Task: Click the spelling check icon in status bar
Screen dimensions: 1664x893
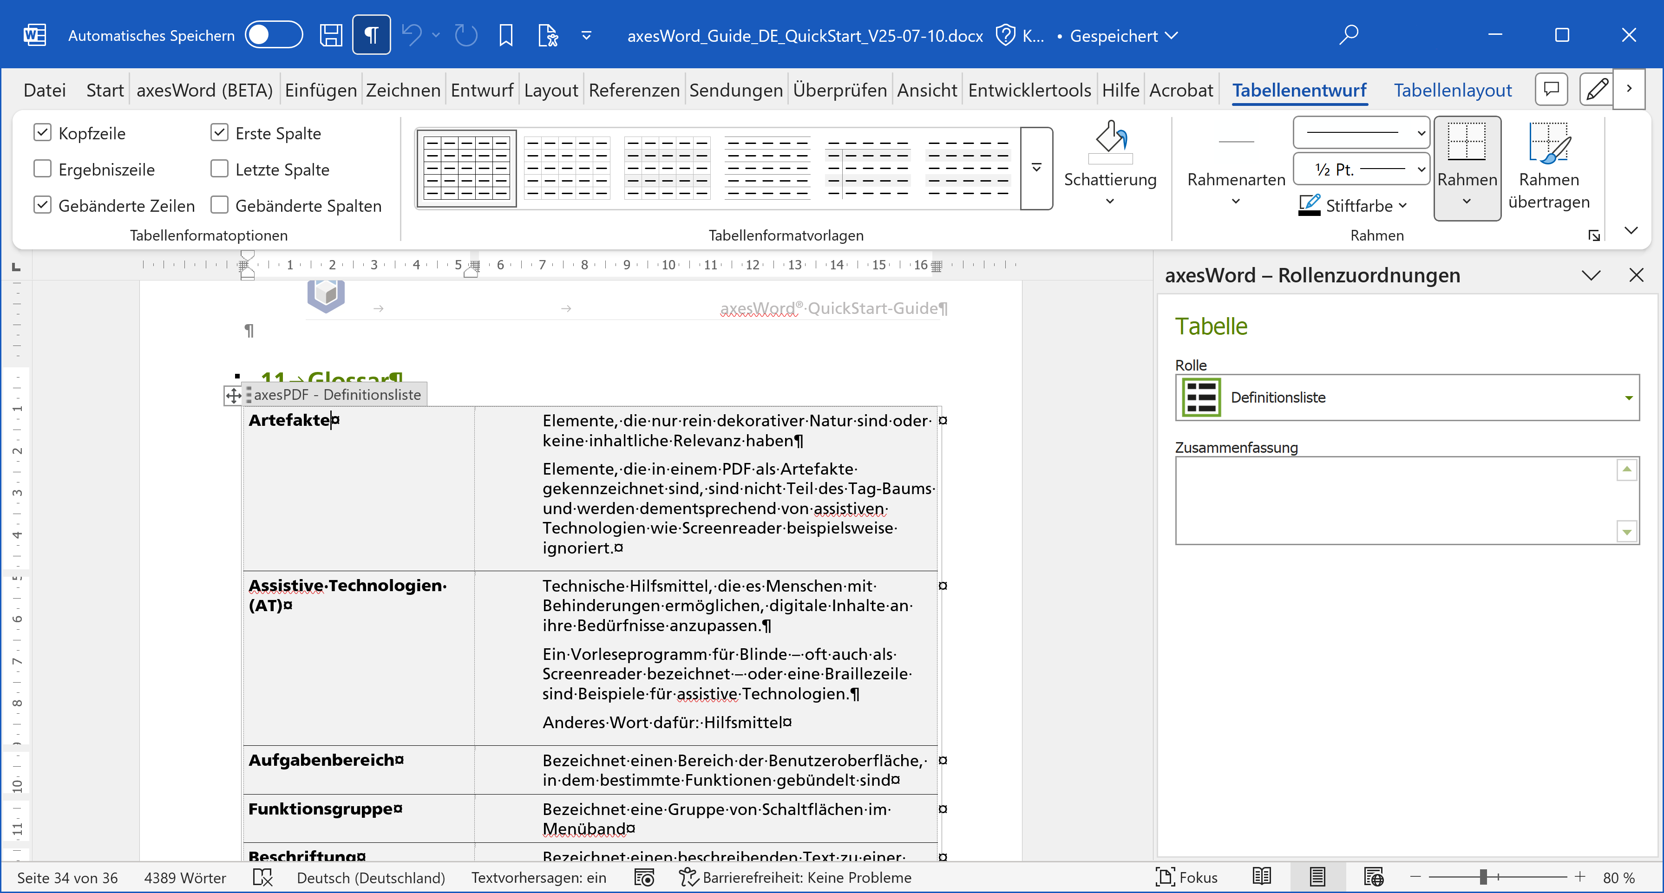Action: click(x=262, y=878)
